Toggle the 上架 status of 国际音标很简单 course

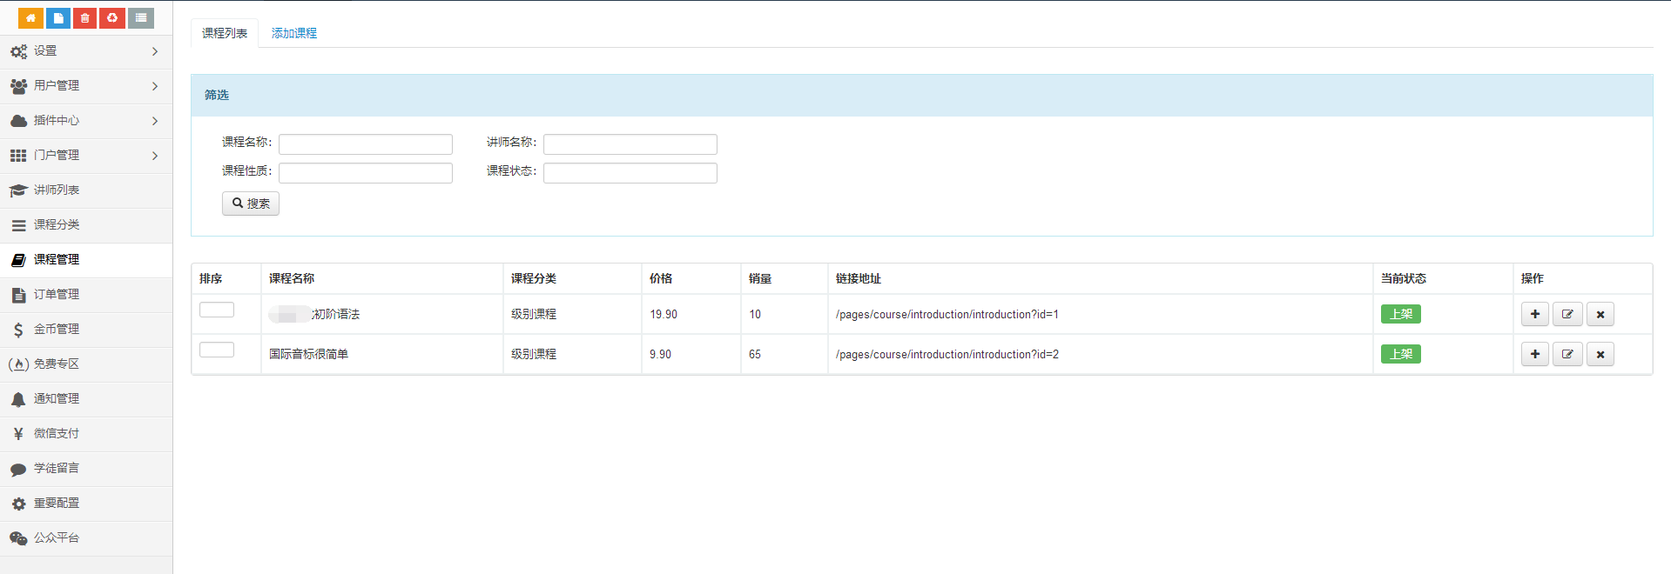[x=1400, y=354]
